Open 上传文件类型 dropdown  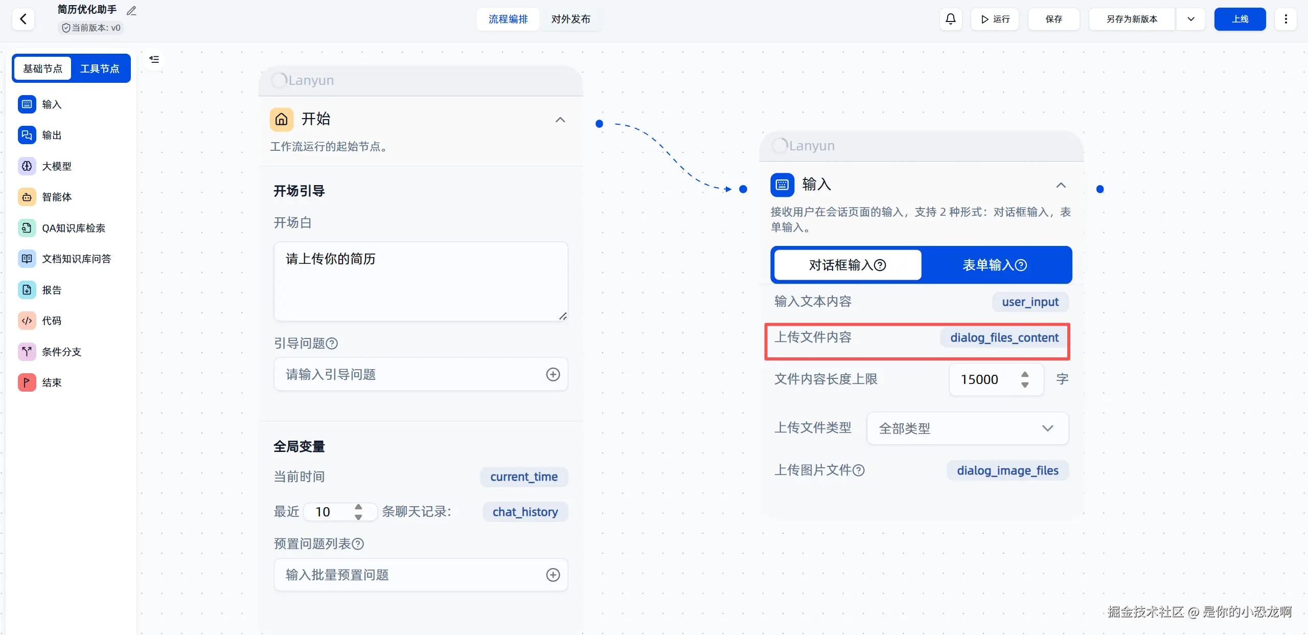pyautogui.click(x=967, y=428)
